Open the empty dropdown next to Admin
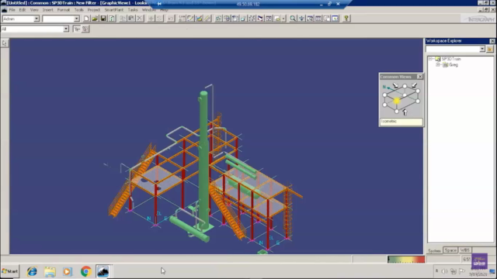Image resolution: width=497 pixels, height=279 pixels. point(76,19)
